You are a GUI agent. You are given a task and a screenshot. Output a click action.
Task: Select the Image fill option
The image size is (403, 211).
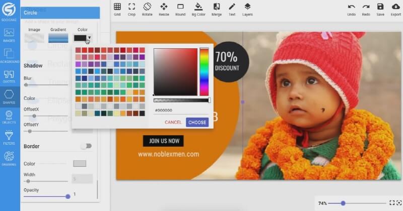coord(34,38)
